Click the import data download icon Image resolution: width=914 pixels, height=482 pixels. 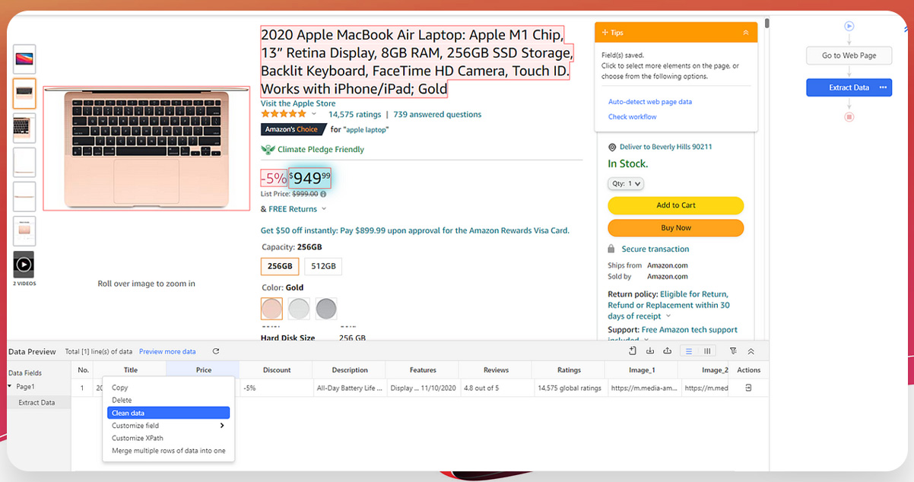(650, 351)
